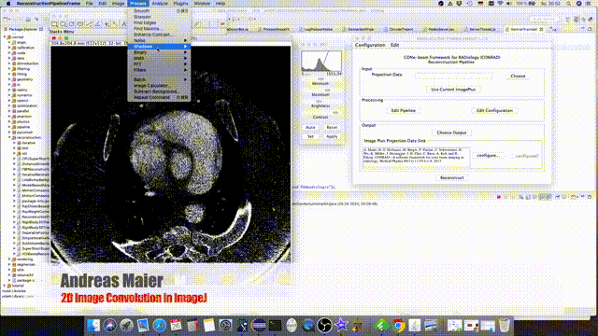The image size is (598, 336).
Task: Open the Noise submenu in Process menu
Action: [159, 40]
